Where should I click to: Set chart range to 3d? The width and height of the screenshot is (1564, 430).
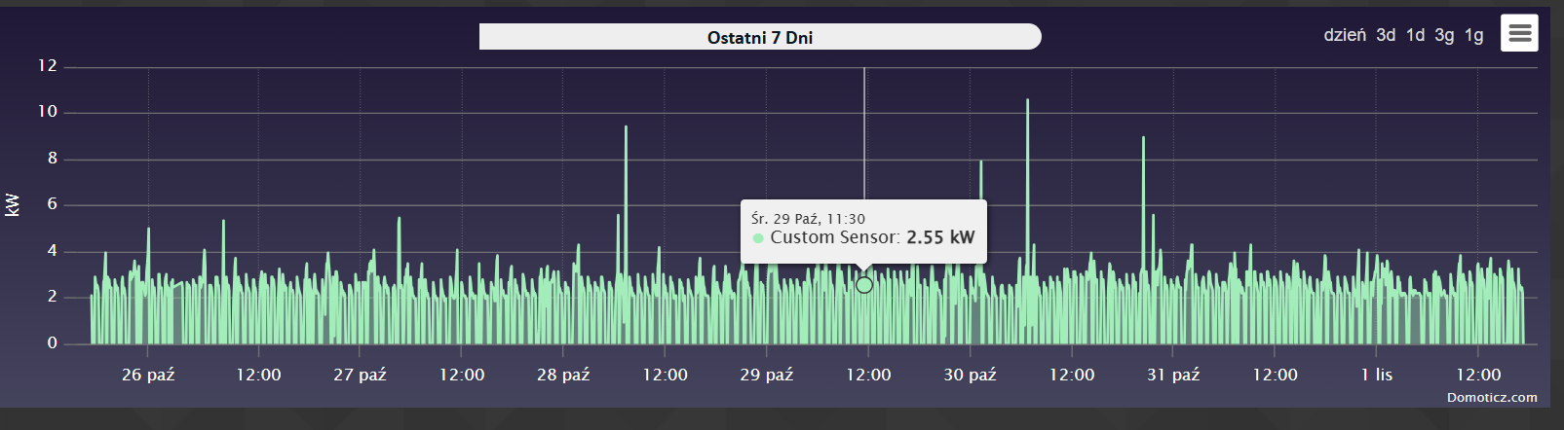(x=1385, y=35)
